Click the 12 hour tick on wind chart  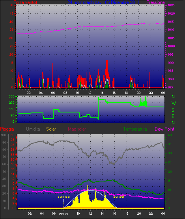coord(90,93)
